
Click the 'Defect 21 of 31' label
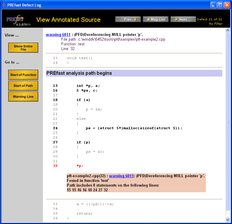pos(210,19)
